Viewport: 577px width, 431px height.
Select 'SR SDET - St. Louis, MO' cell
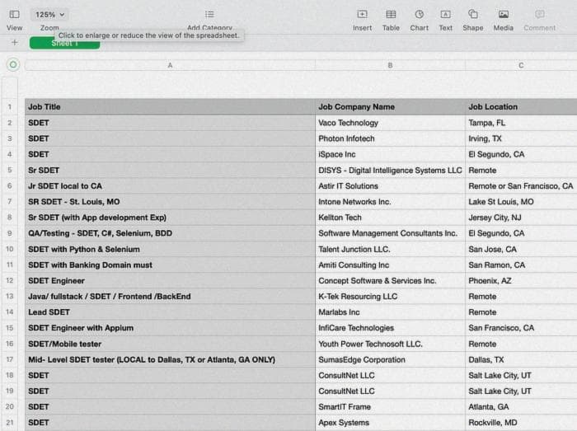pos(170,202)
